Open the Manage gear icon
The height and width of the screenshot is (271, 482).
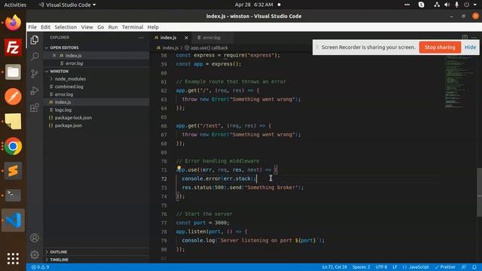point(35,254)
